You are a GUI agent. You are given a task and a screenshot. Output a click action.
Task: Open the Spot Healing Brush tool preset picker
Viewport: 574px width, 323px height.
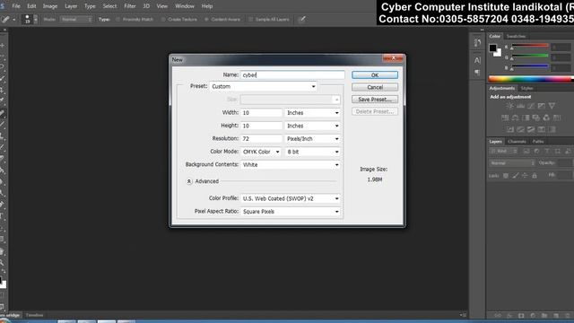coord(8,20)
